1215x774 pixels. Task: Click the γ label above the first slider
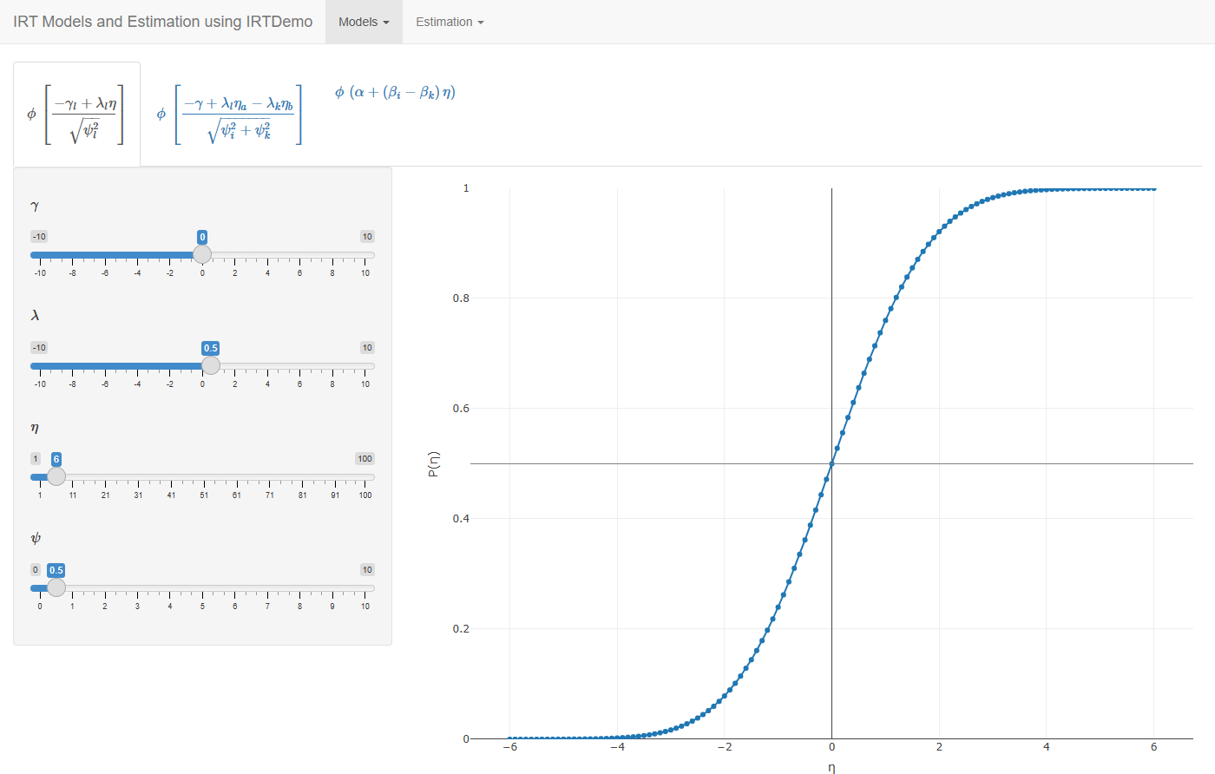click(x=35, y=206)
